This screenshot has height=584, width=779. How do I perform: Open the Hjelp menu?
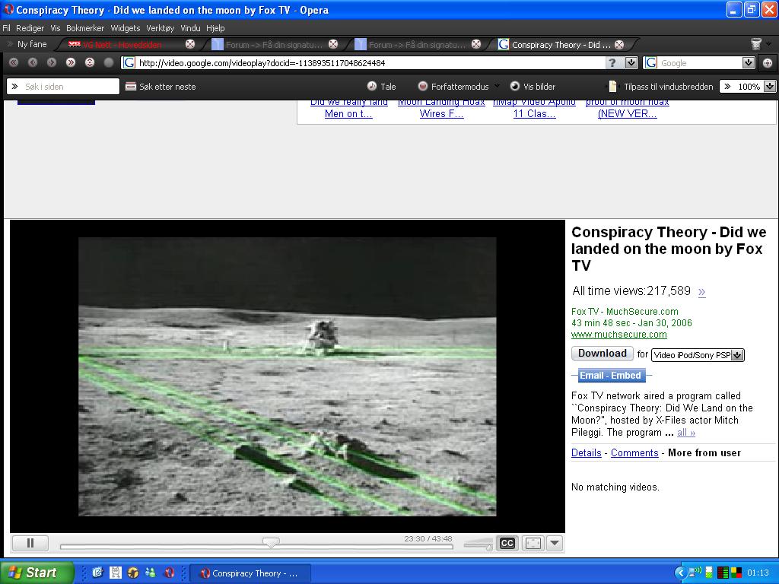(215, 28)
